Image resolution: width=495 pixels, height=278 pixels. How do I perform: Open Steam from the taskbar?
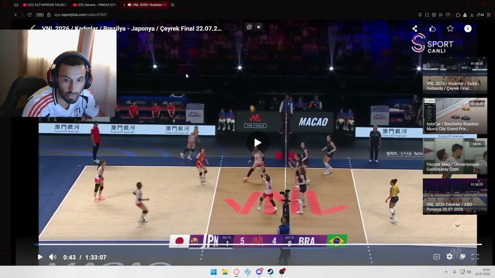point(270,272)
